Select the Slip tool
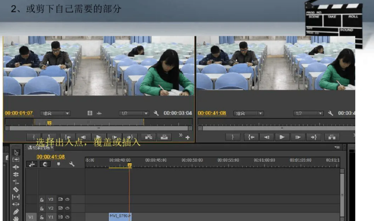374x221 pixels. (x=16, y=197)
